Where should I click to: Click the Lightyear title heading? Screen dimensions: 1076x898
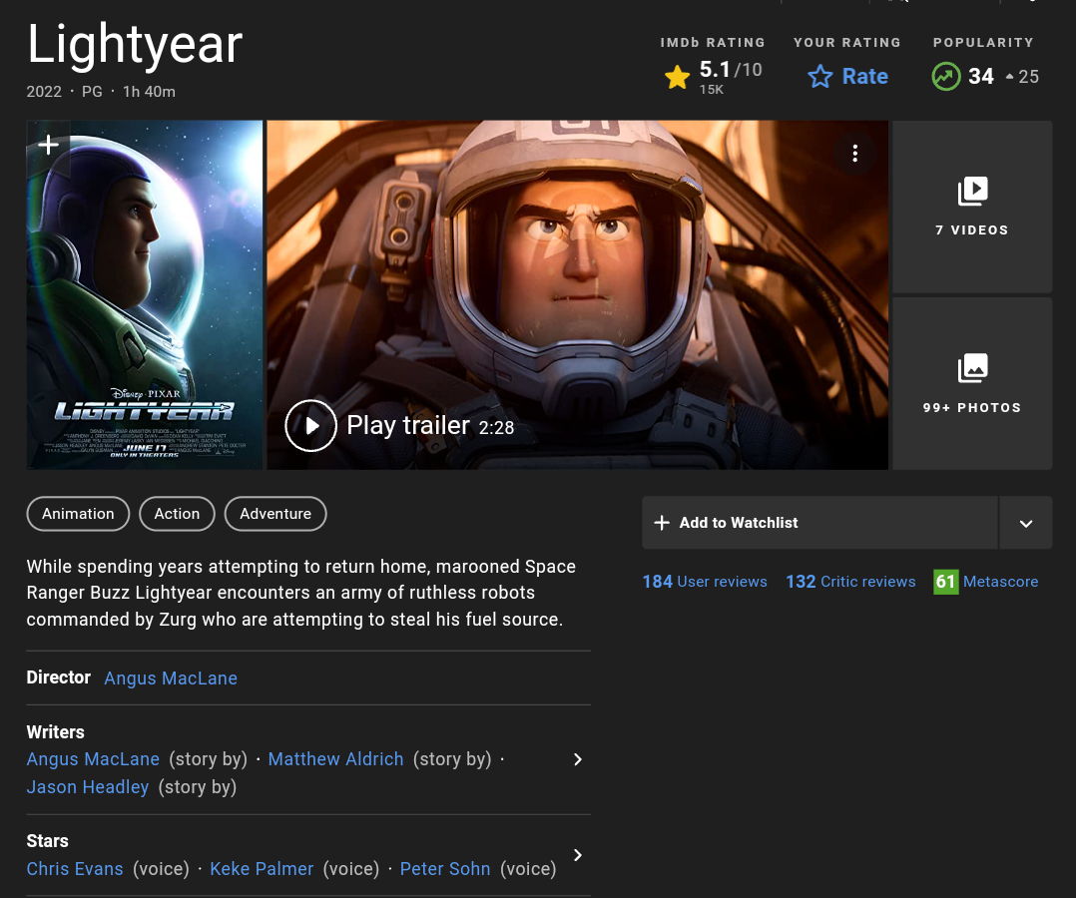(135, 45)
